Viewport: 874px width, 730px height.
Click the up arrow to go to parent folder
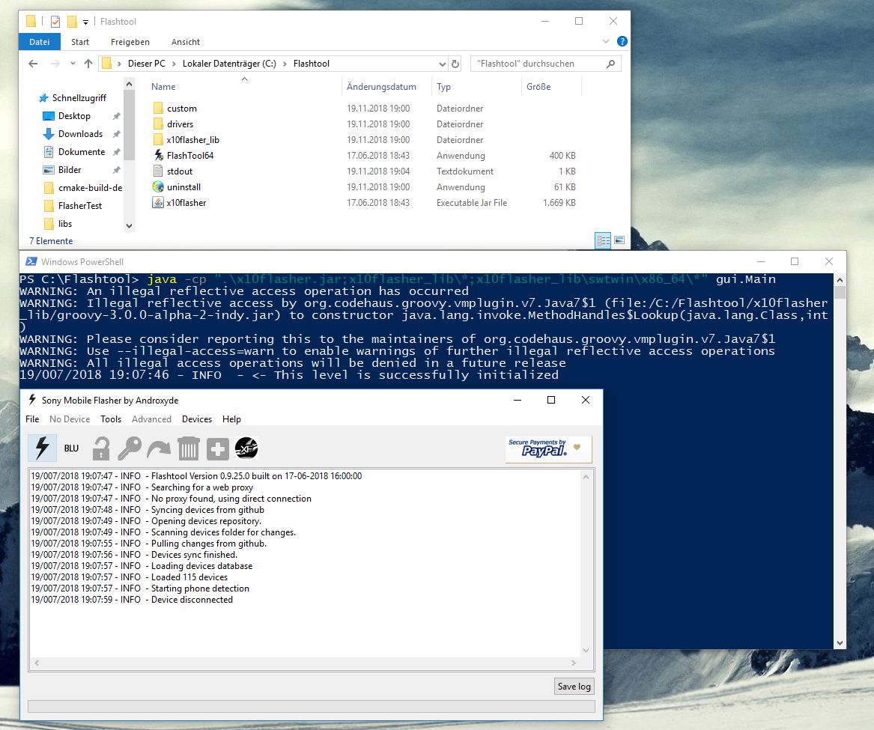pos(88,64)
